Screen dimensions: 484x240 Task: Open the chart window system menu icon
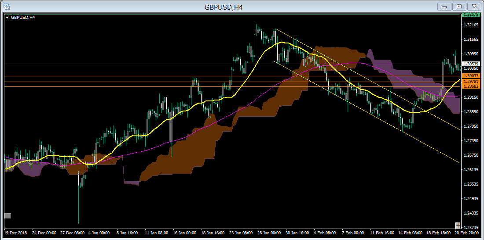(x=6, y=6)
